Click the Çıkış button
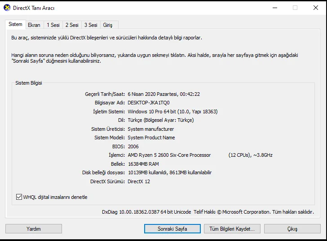 point(292,229)
